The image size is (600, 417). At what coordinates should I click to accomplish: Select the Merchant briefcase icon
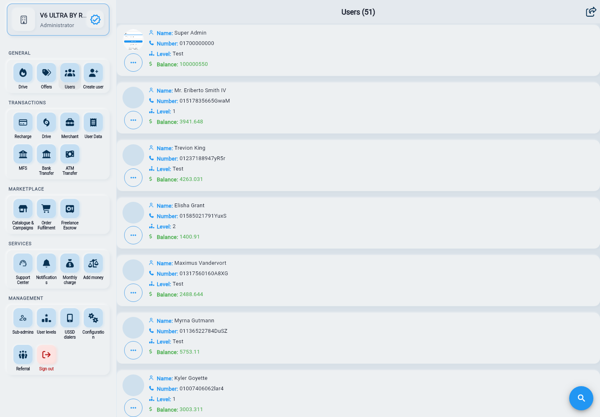coord(70,123)
